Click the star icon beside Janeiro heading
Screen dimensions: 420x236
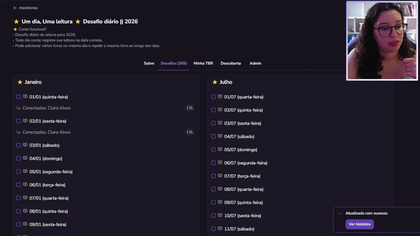[x=20, y=82]
